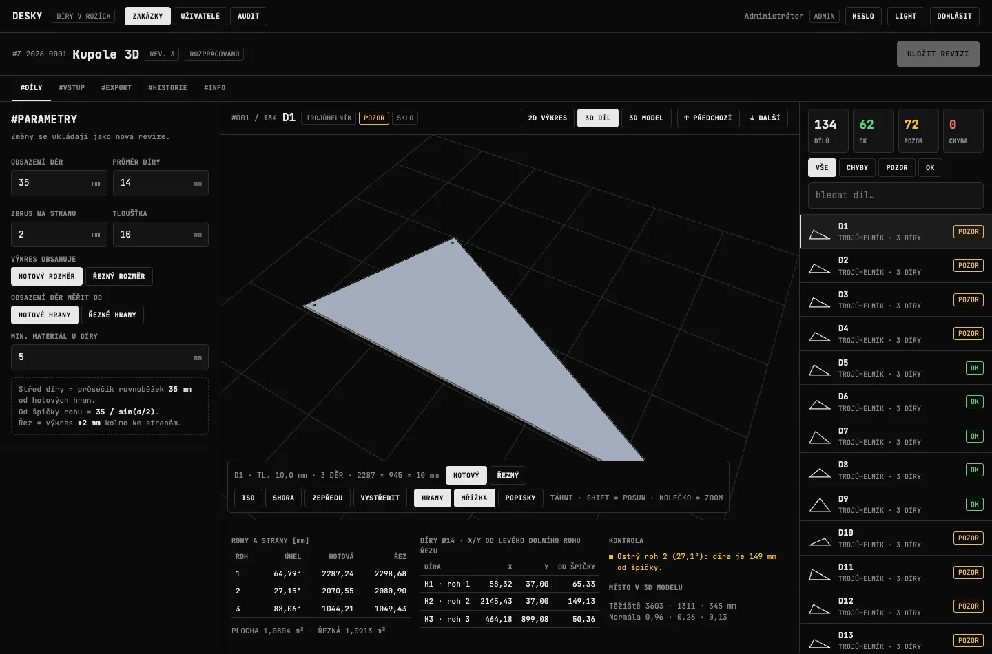Select Řezný rozměr drawing option
The height and width of the screenshot is (654, 992).
(119, 276)
